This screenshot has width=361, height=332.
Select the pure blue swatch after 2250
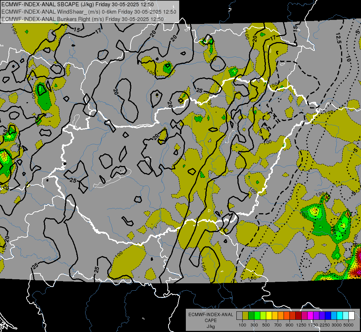[x=328, y=316]
